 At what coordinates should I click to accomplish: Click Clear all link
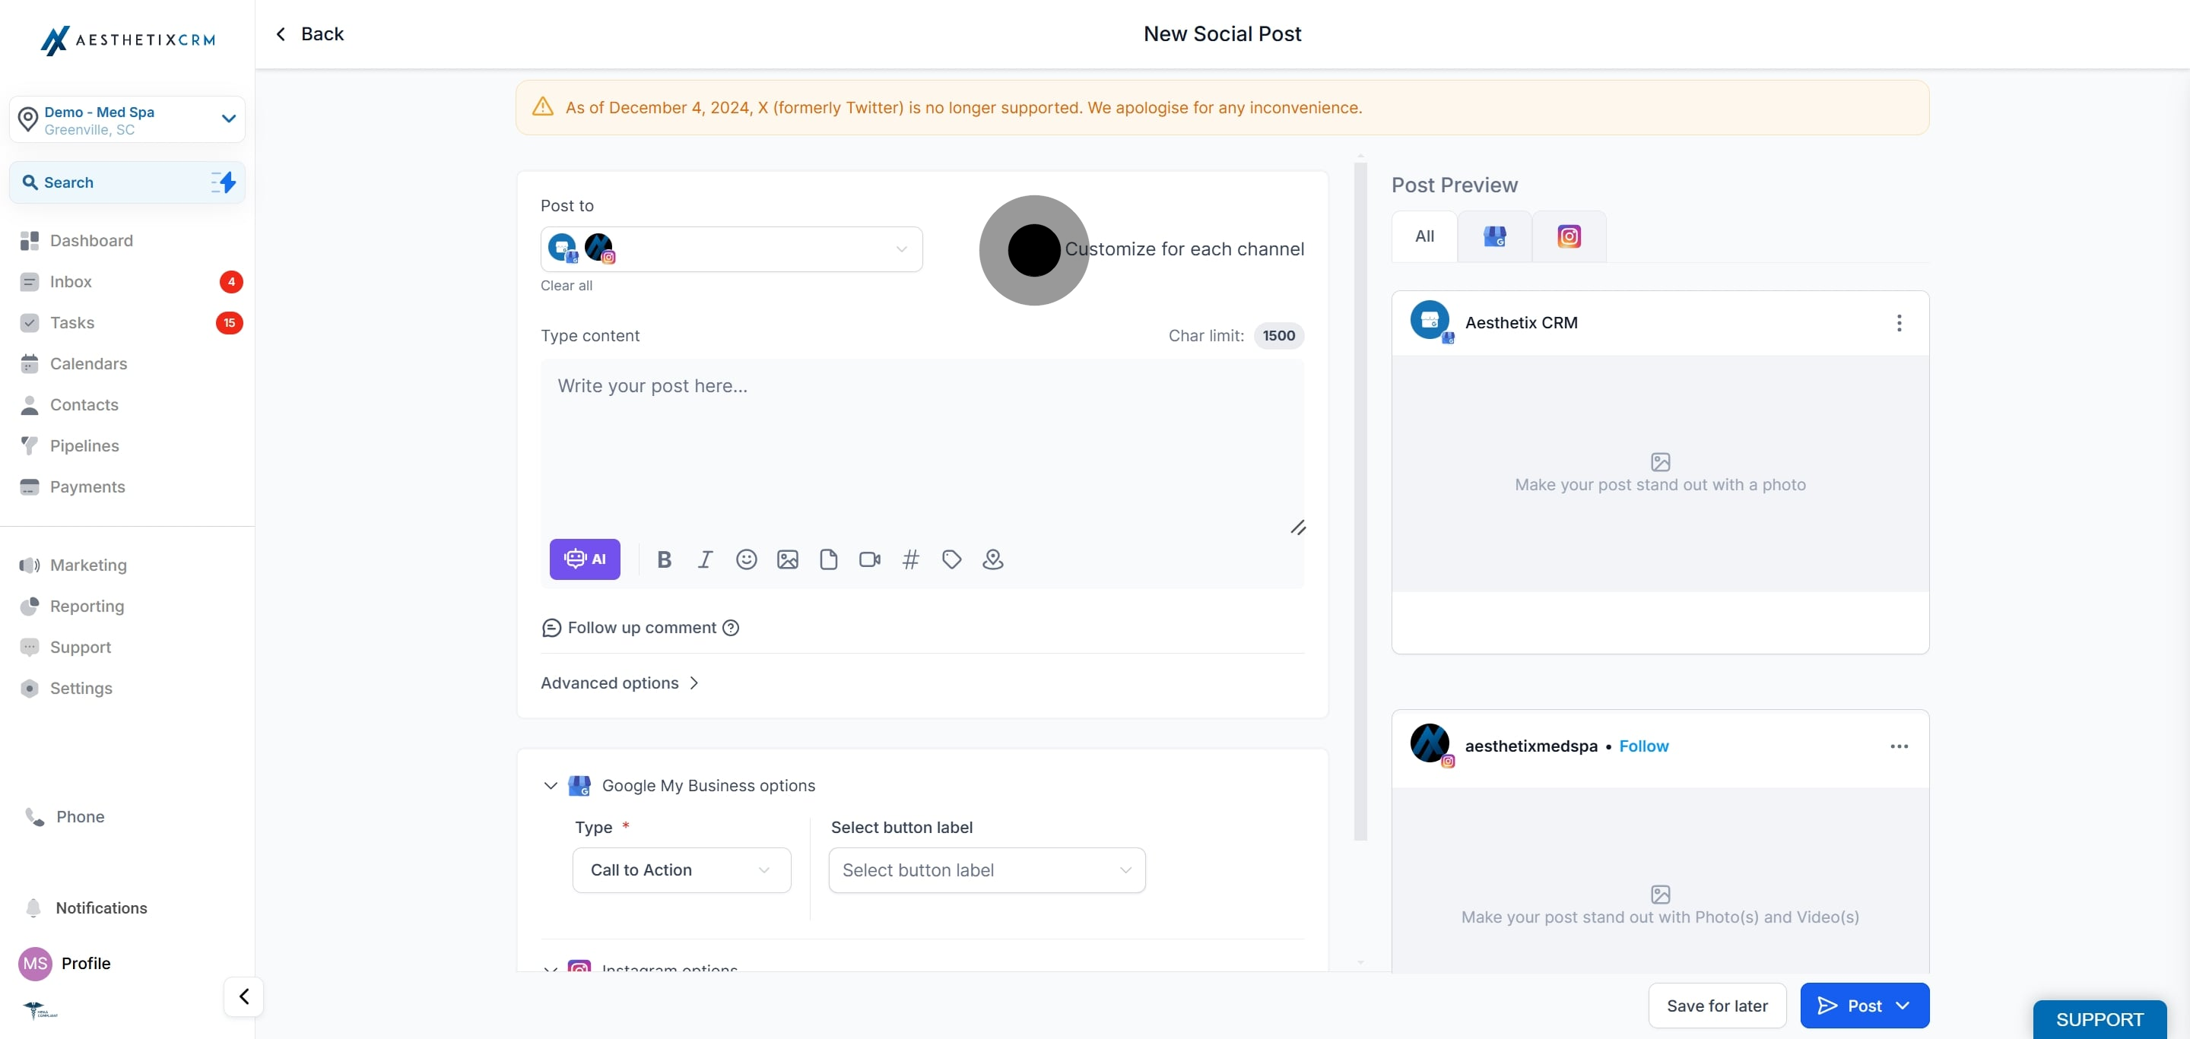(567, 286)
